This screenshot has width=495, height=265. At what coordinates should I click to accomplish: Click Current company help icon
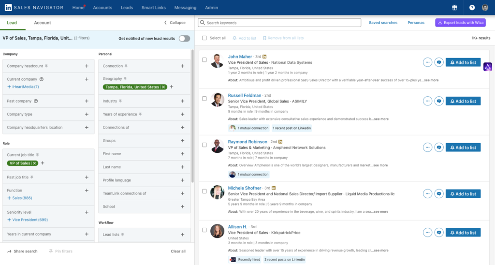42,79
